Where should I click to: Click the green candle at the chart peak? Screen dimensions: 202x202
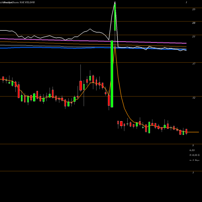115,17
